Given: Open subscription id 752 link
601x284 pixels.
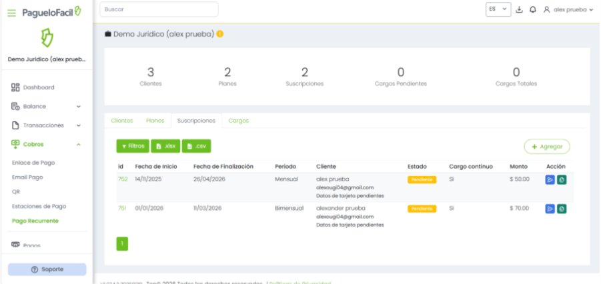Looking at the screenshot, I should tap(123, 179).
